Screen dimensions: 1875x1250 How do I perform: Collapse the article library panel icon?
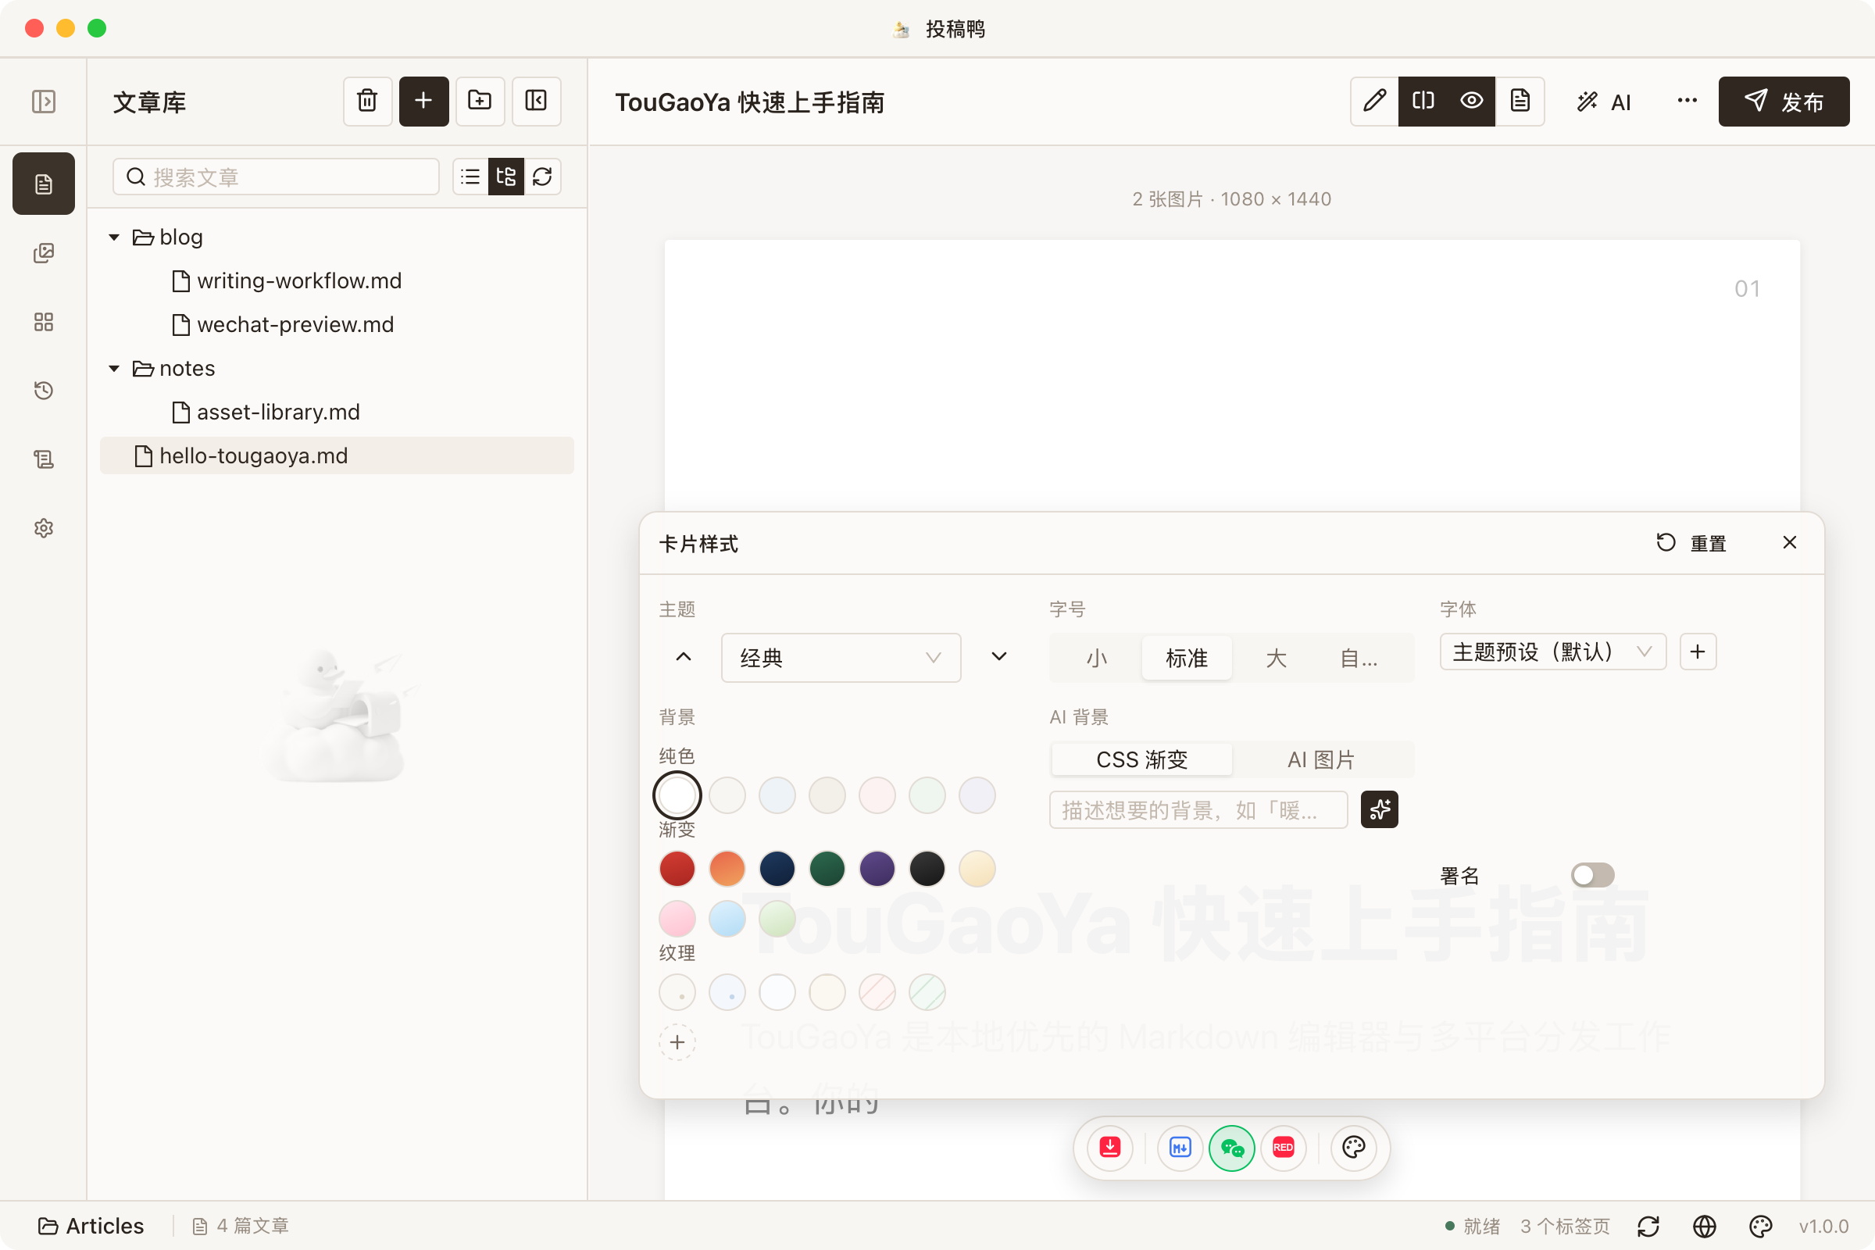point(536,102)
